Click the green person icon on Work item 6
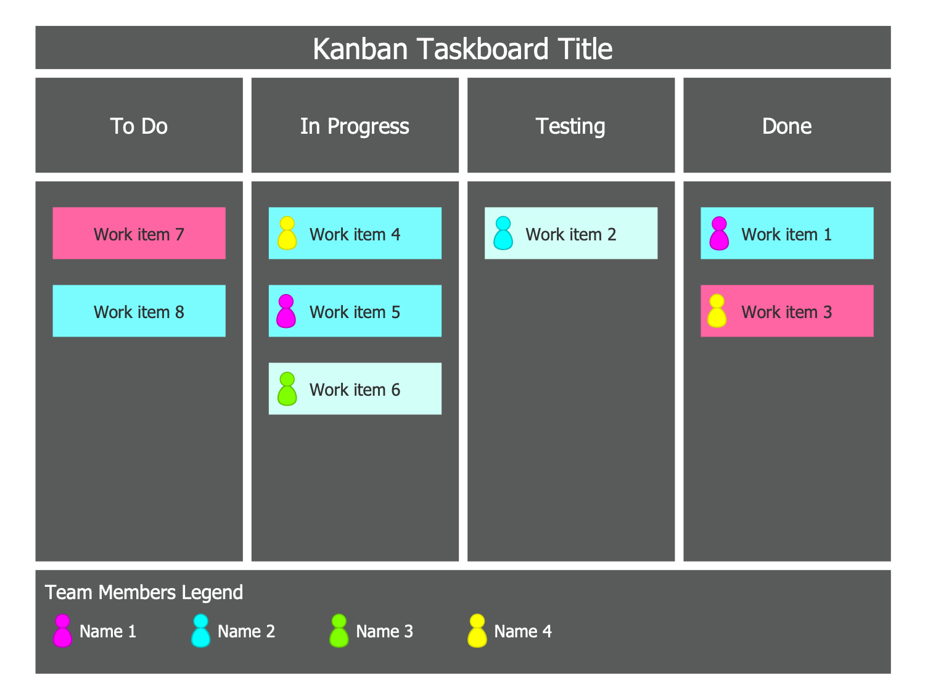Viewport: 925px width, 699px height. point(287,389)
